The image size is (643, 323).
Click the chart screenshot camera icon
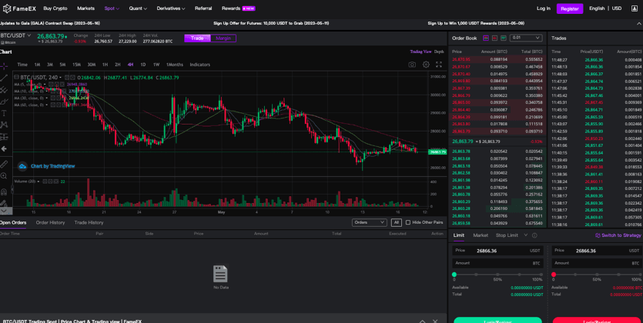412,65
